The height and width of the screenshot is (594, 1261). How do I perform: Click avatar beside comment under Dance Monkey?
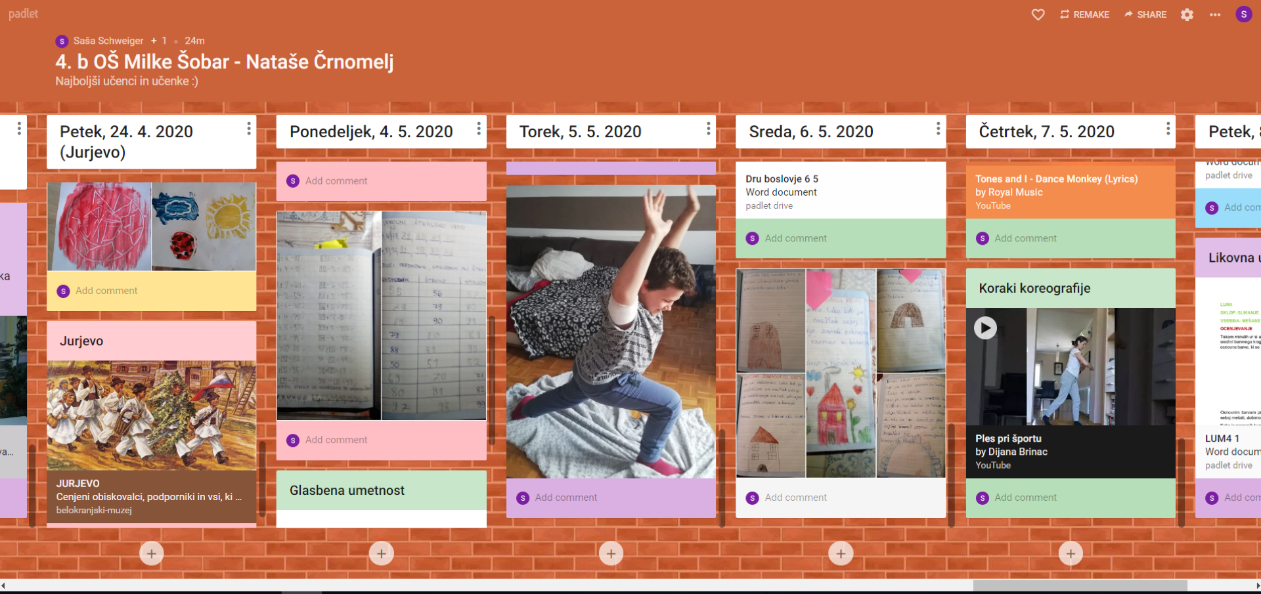[983, 238]
